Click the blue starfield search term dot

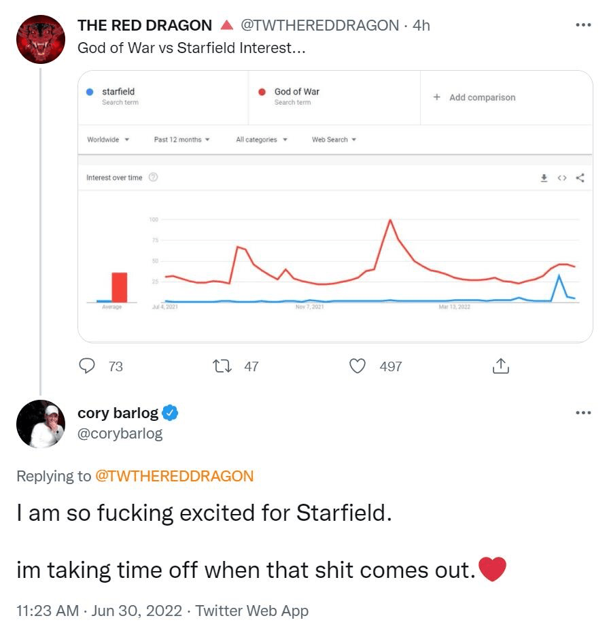[x=90, y=93]
